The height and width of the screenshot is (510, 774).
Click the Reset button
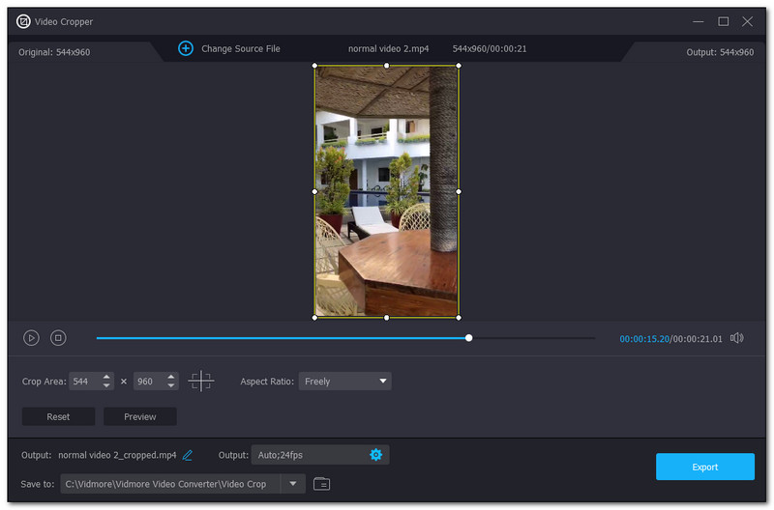pos(58,417)
